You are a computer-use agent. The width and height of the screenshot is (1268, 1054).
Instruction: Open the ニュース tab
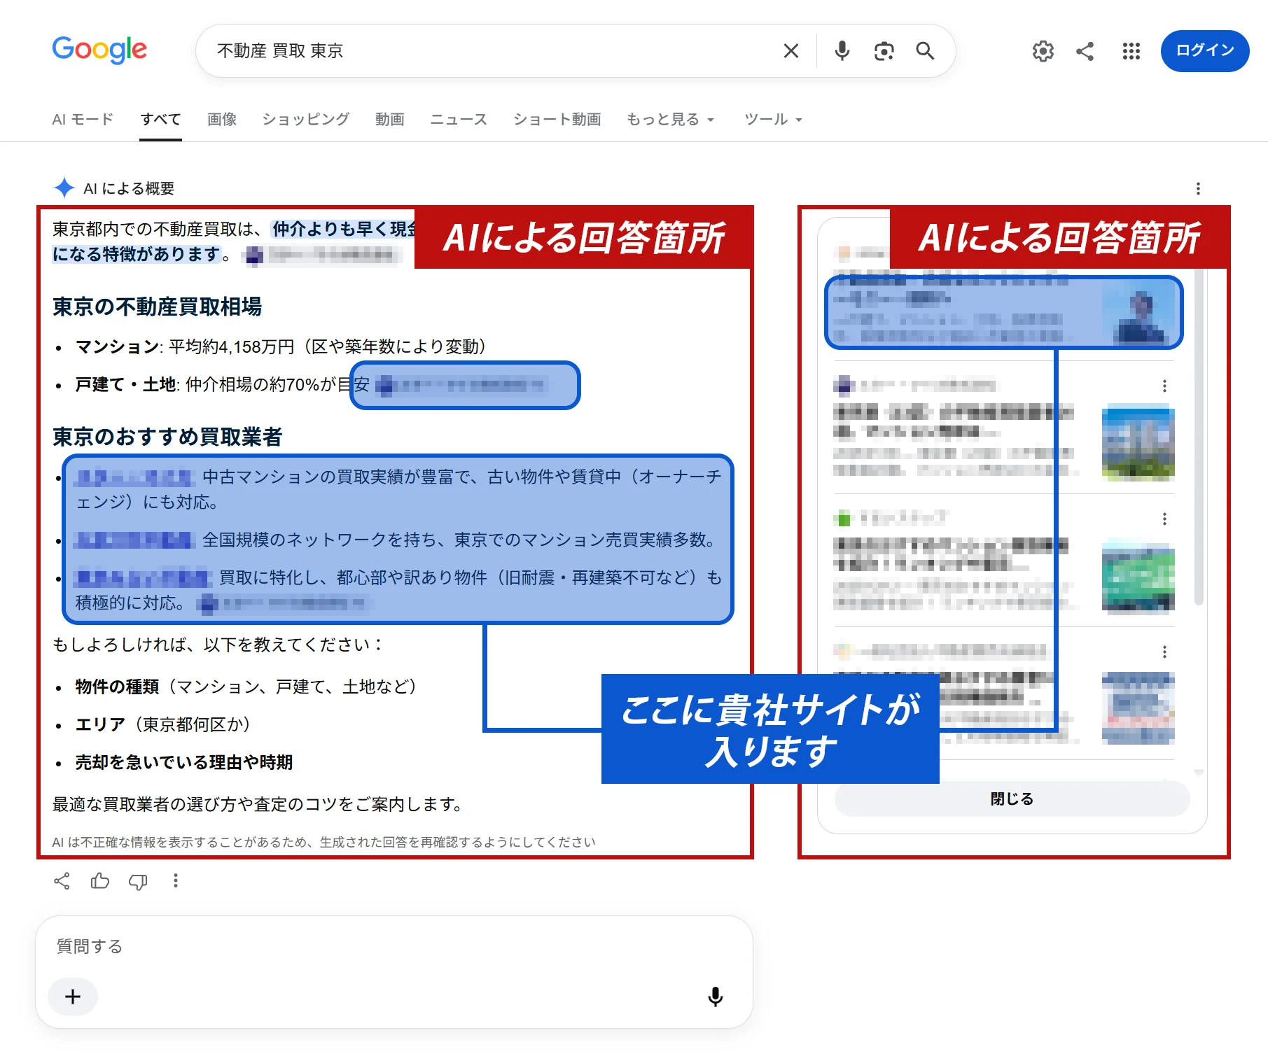[458, 120]
